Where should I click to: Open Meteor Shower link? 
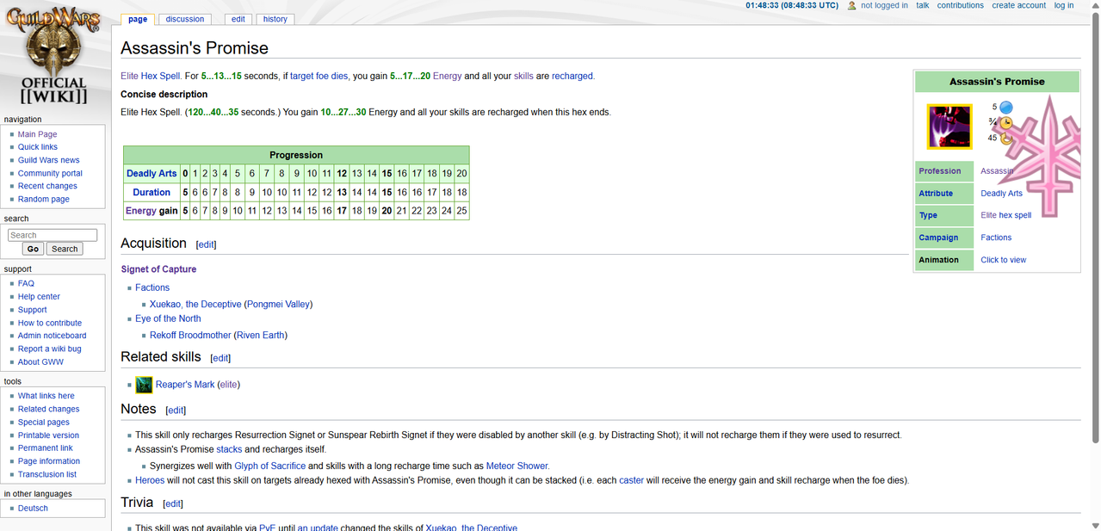point(516,466)
